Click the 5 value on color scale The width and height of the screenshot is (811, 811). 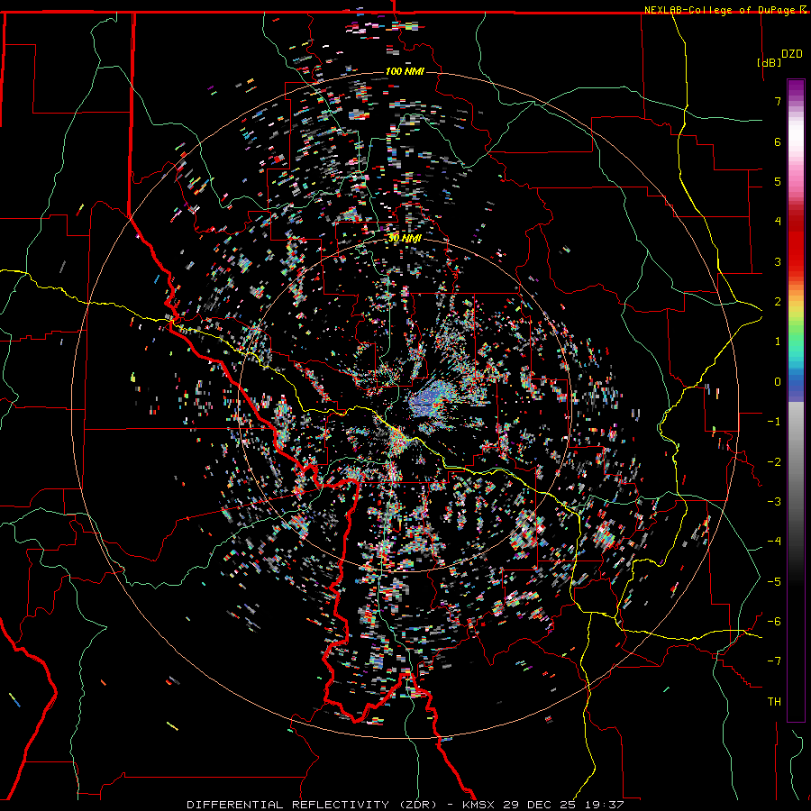(x=778, y=181)
